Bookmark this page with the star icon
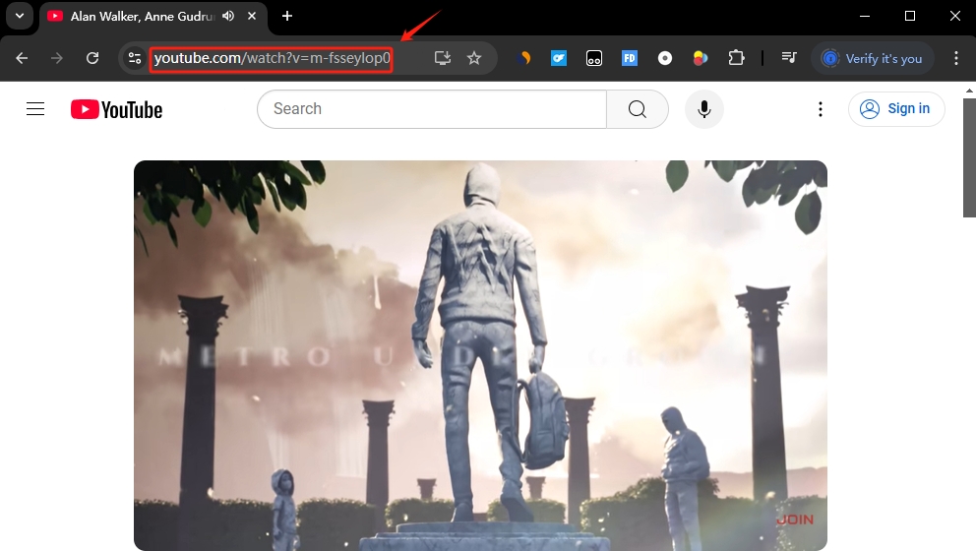976x551 pixels. 474,58
